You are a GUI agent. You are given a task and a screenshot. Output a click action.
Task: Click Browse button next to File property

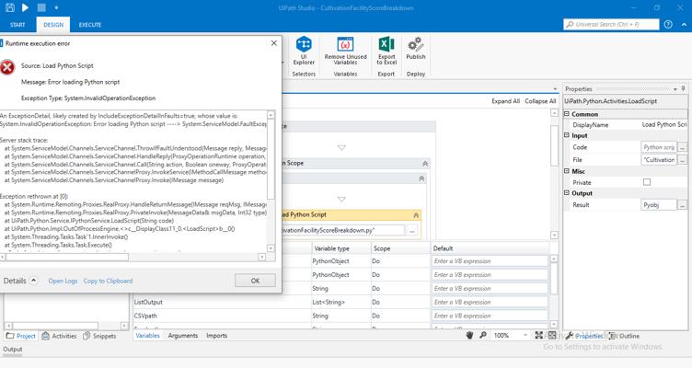(x=682, y=159)
